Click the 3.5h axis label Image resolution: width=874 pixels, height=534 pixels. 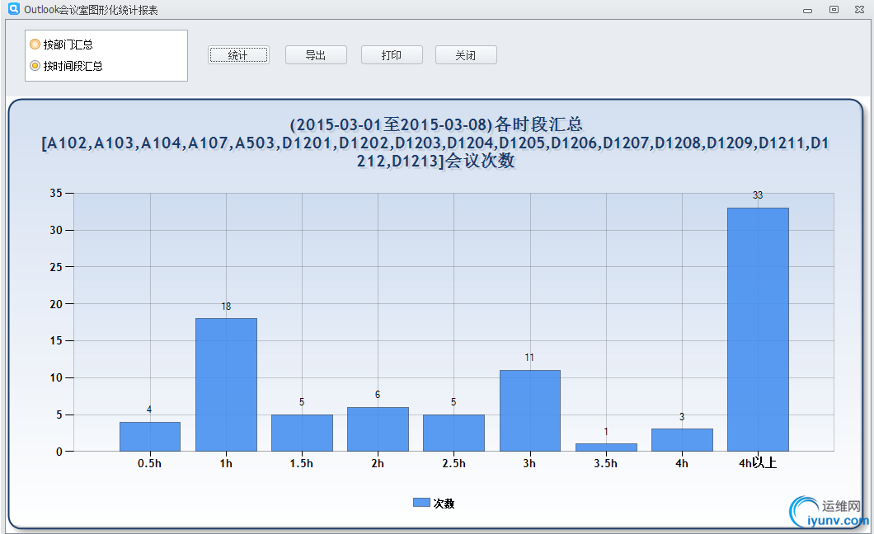coord(605,463)
